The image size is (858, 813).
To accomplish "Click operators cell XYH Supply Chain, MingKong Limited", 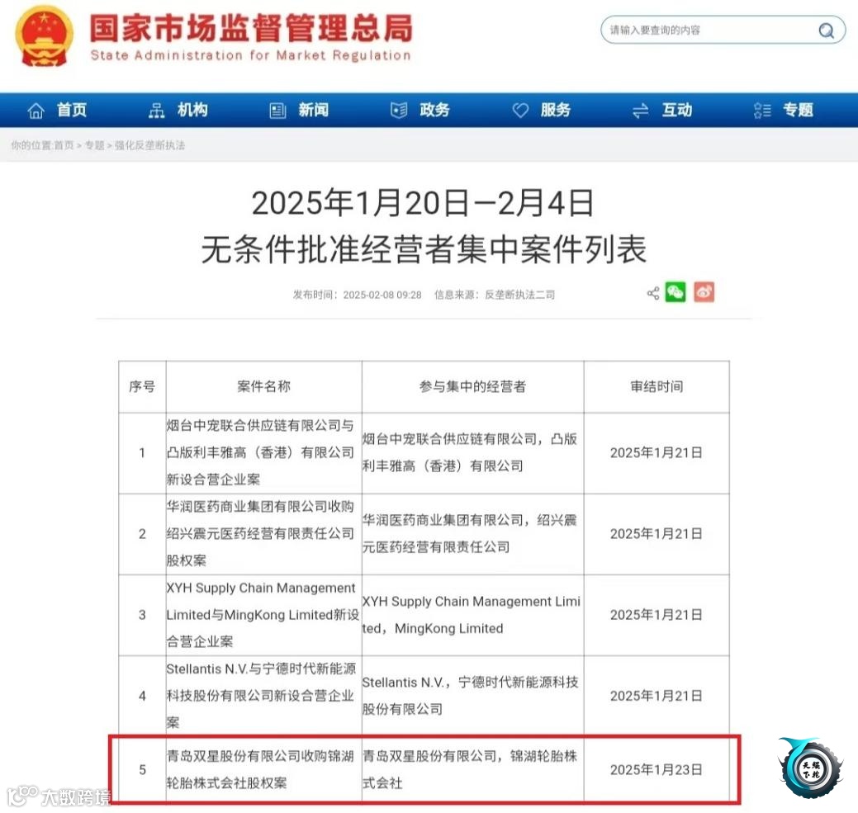I will [x=472, y=615].
